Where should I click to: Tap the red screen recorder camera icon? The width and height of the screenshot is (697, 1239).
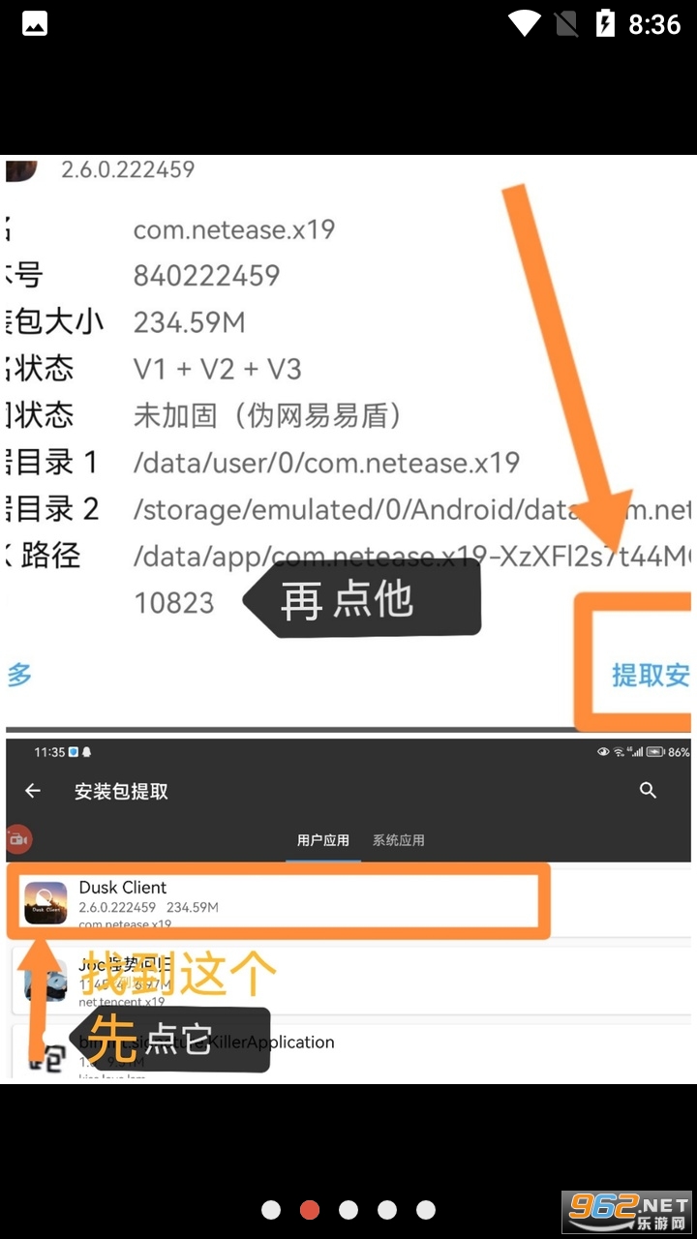click(x=17, y=839)
